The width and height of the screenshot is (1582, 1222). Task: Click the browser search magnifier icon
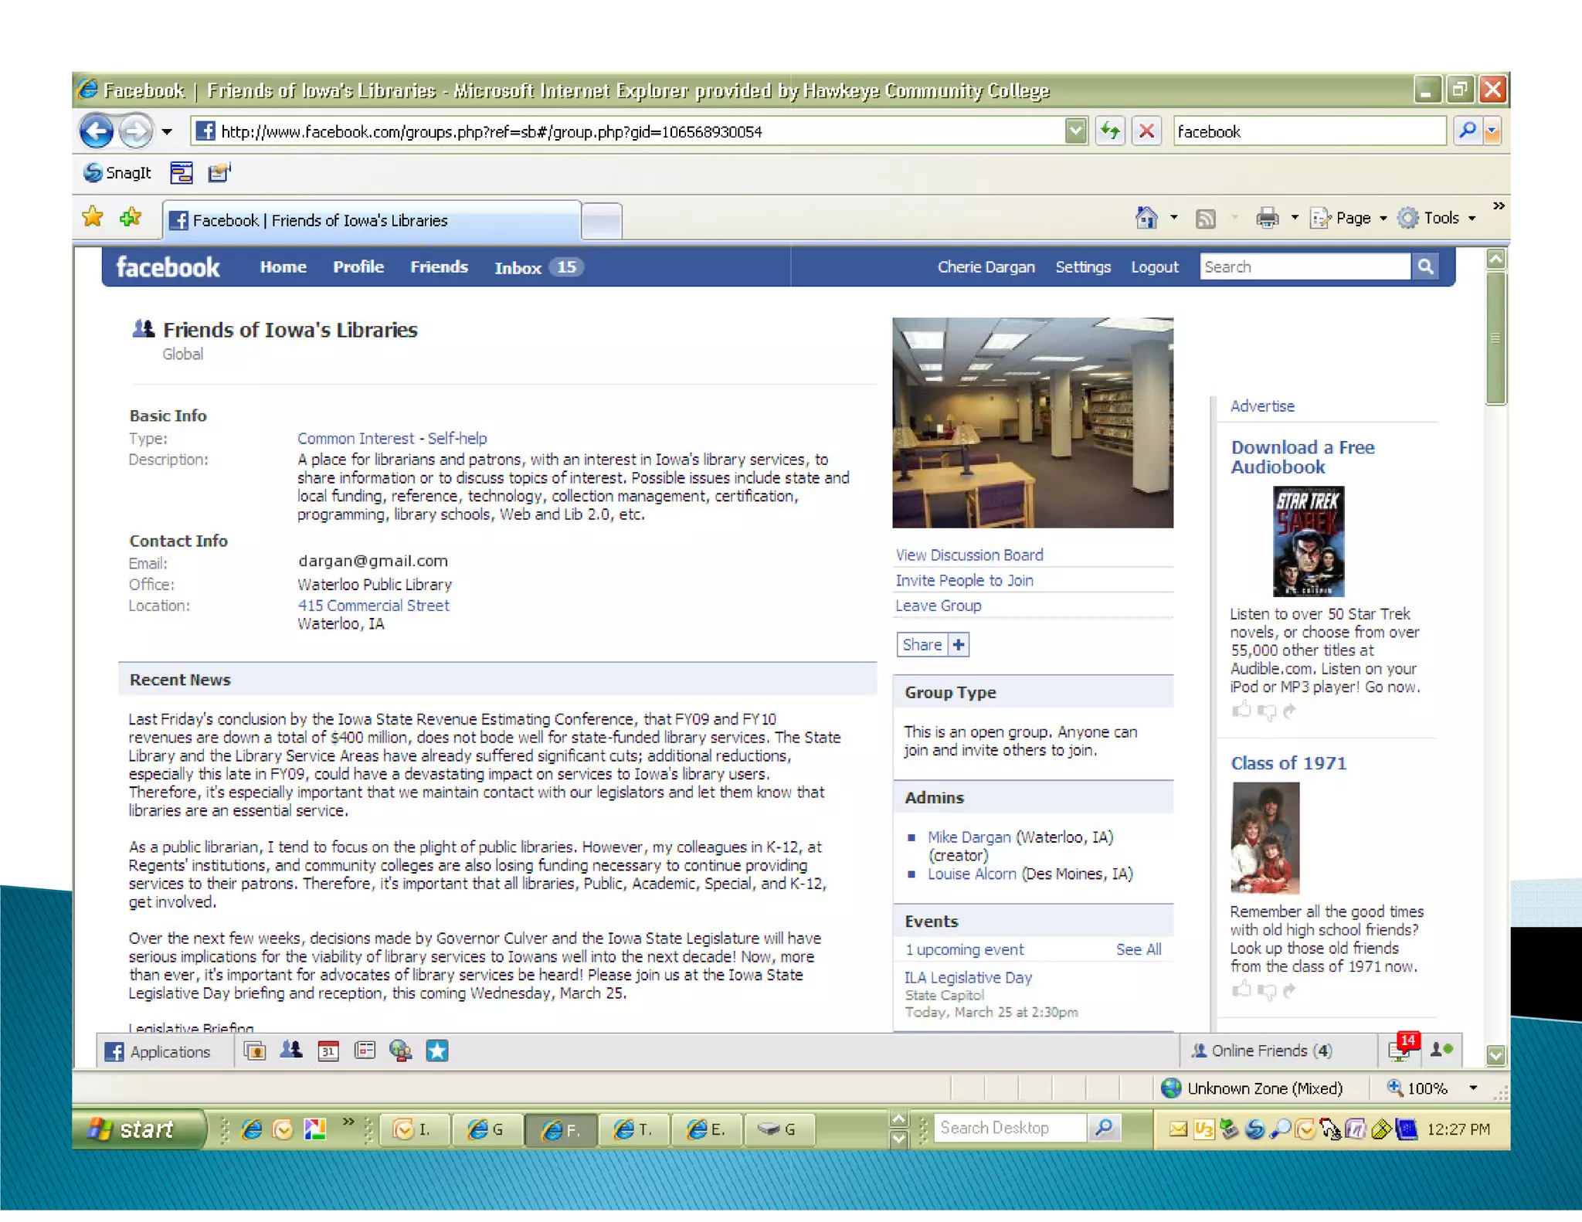tap(1467, 131)
